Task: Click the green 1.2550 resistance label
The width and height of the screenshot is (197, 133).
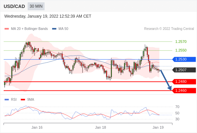Action: (x=181, y=50)
